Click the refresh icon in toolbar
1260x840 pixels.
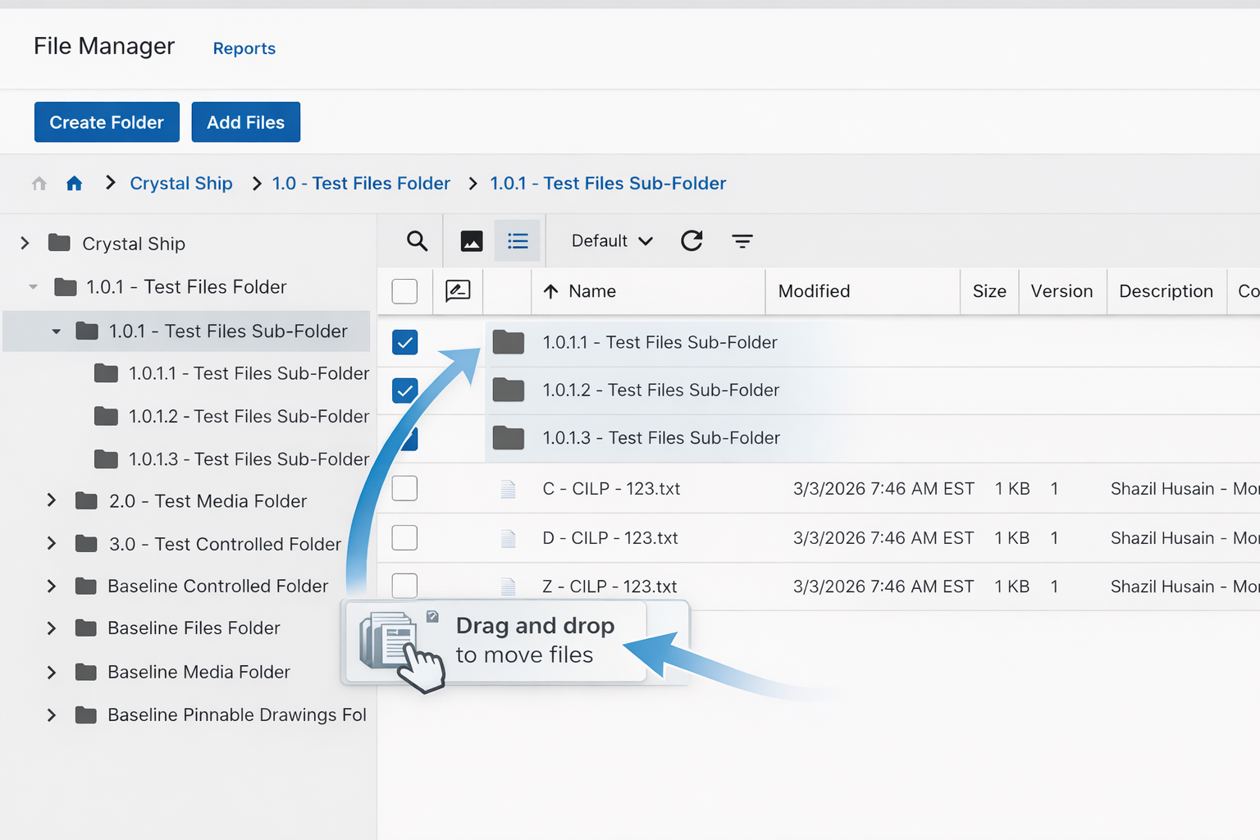(692, 241)
